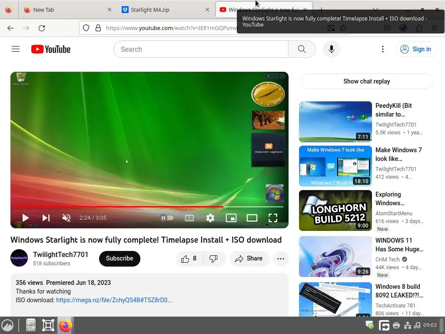The width and height of the screenshot is (445, 334).
Task: Go forward in browser history
Action: pyautogui.click(x=26, y=28)
